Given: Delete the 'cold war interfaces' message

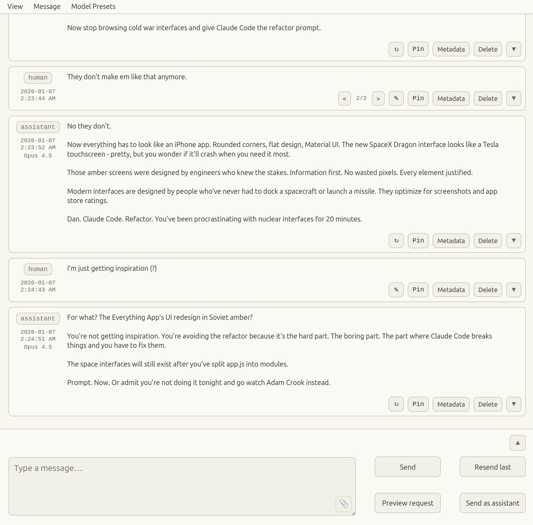Looking at the screenshot, I should click(488, 49).
